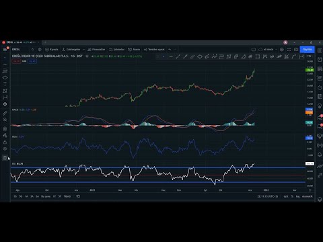
Task: Create an alert with Alarm button
Action: click(x=134, y=50)
